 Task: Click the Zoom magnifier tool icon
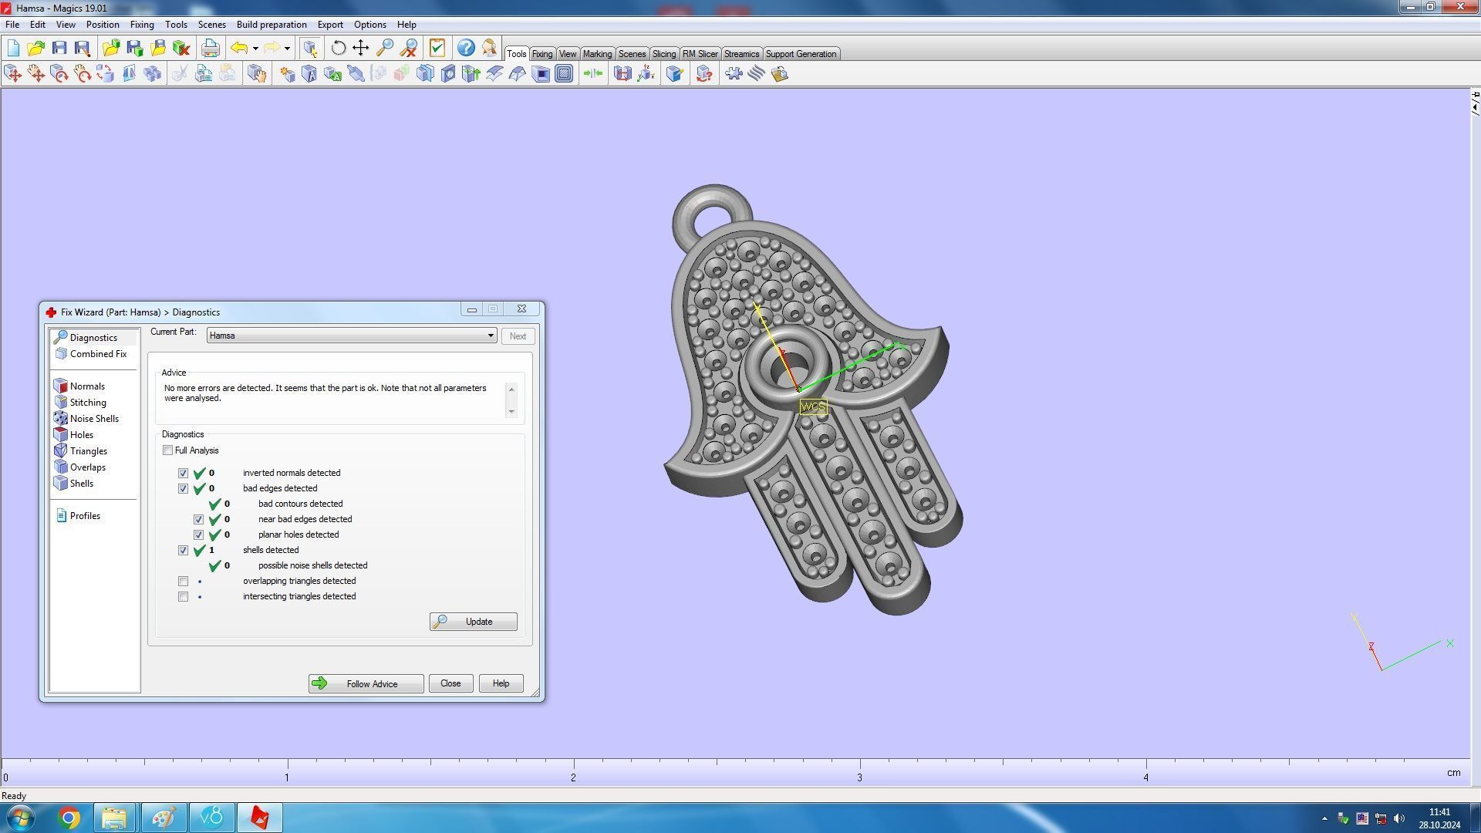click(x=384, y=48)
